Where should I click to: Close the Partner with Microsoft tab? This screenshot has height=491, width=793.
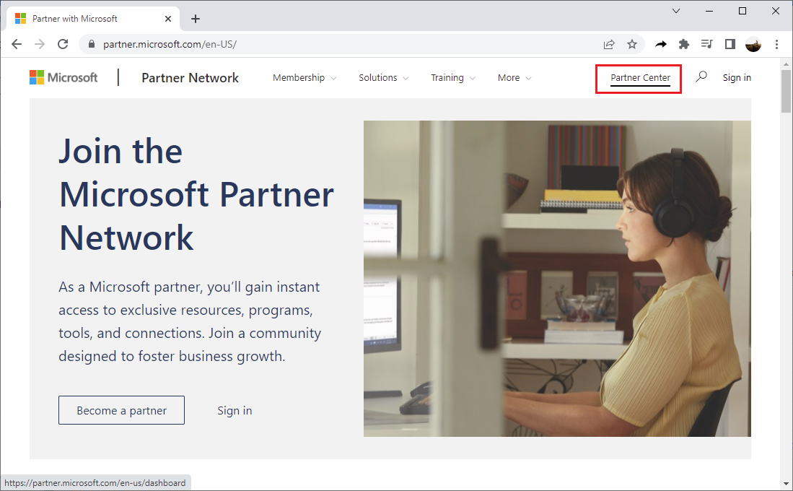(168, 19)
